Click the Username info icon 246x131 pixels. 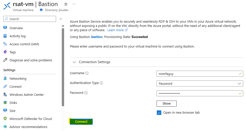(x=87, y=73)
